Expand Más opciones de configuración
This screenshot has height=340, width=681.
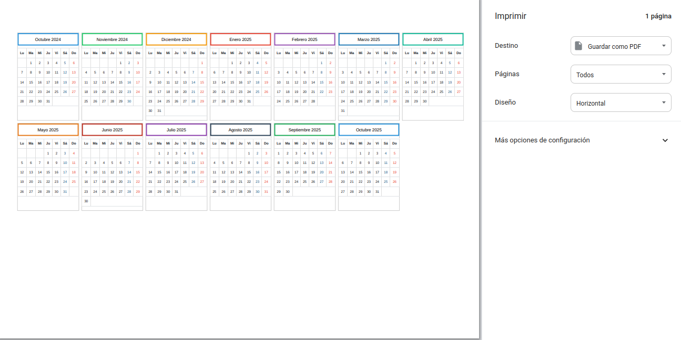(x=542, y=140)
